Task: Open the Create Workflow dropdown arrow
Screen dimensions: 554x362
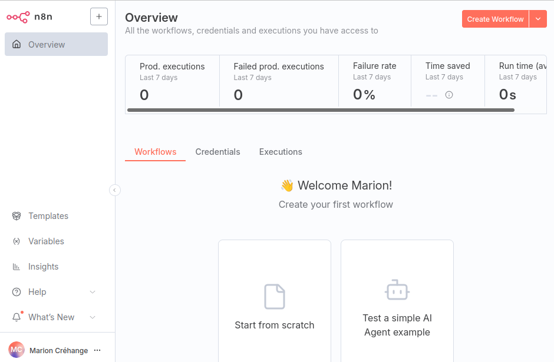Action: click(x=538, y=19)
